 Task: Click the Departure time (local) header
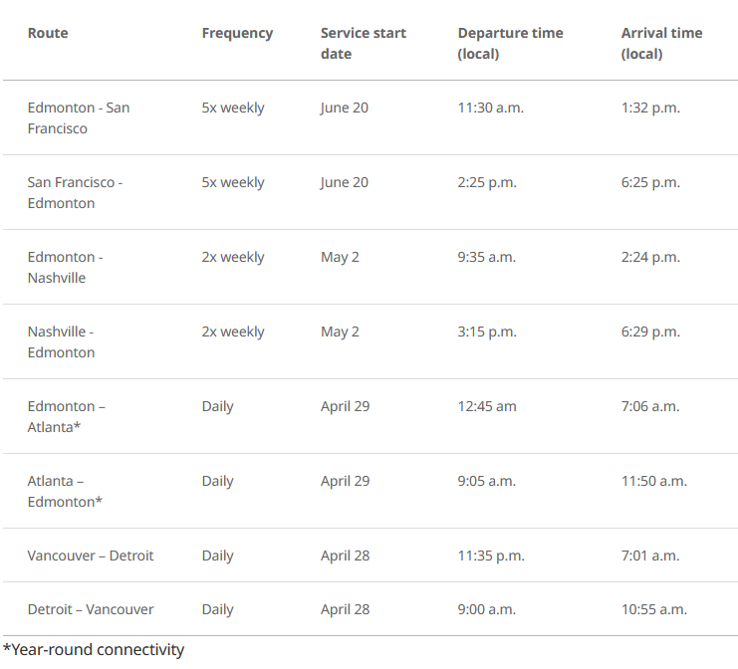pyautogui.click(x=510, y=43)
